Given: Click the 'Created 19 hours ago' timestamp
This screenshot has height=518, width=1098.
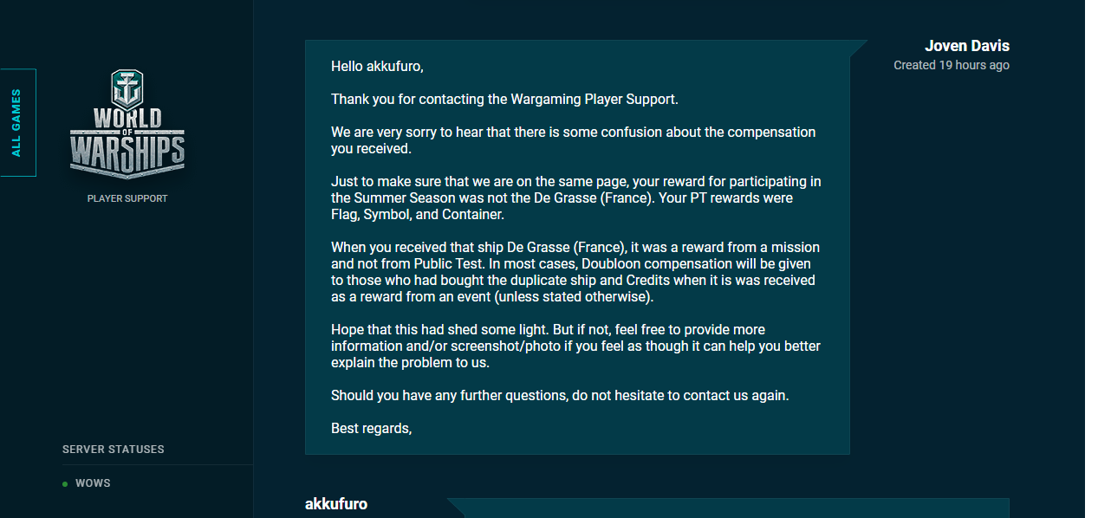Looking at the screenshot, I should click(952, 65).
